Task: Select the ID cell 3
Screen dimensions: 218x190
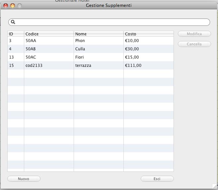Action: pyautogui.click(x=16, y=41)
